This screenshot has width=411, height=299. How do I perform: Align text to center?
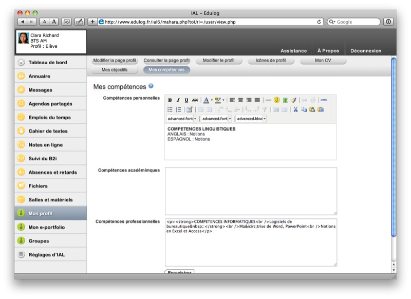tap(240, 100)
